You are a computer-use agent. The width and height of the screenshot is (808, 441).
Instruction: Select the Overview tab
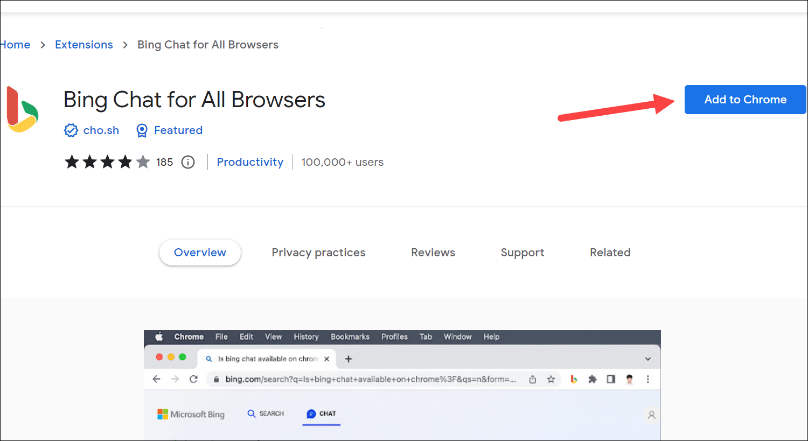tap(200, 253)
